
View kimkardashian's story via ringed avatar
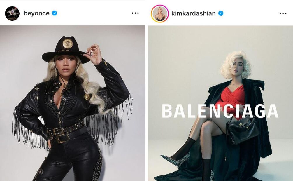(160, 14)
